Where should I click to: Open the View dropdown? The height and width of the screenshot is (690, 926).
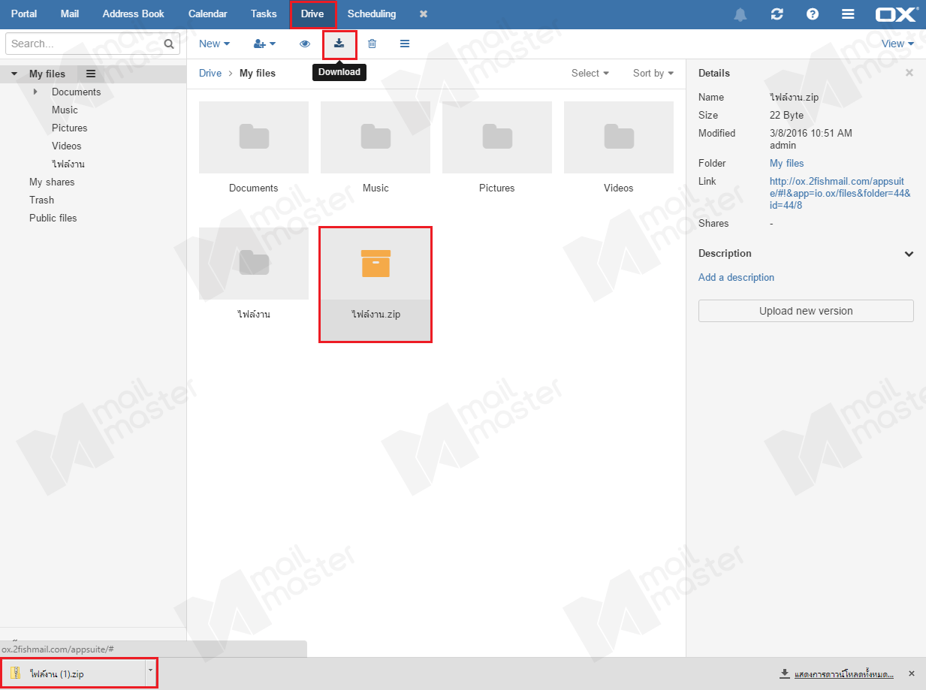tap(897, 44)
